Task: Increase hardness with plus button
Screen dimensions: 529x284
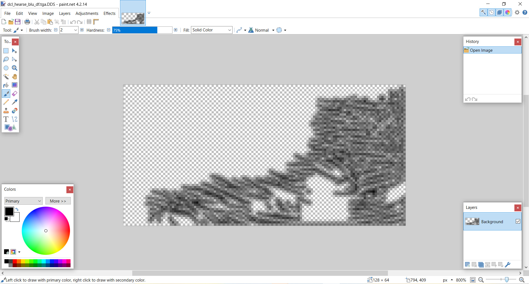Action: tap(176, 30)
